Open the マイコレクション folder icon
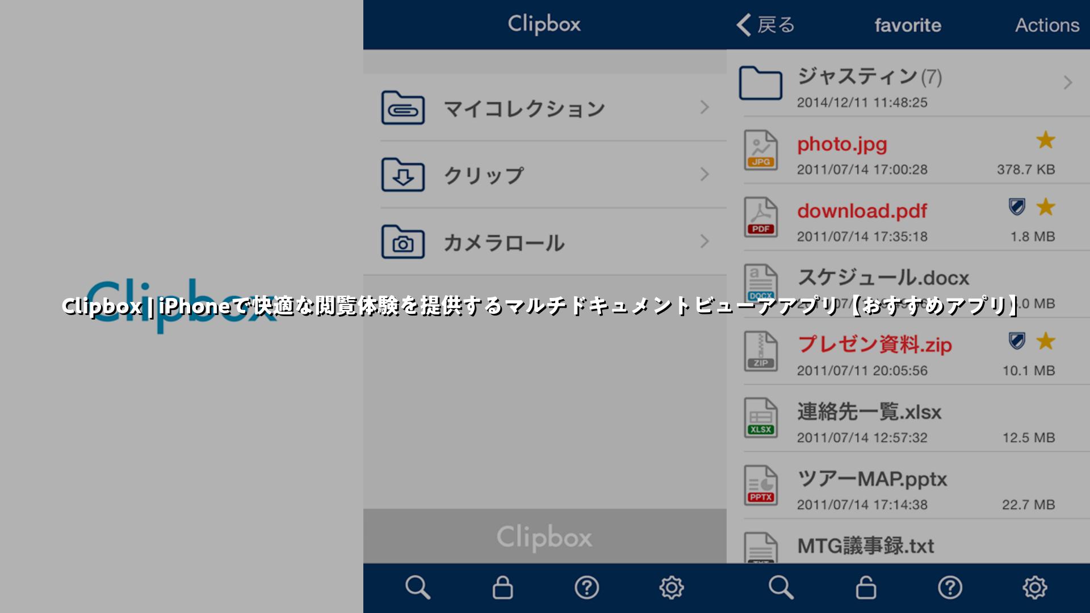Viewport: 1090px width, 613px height. coord(403,108)
